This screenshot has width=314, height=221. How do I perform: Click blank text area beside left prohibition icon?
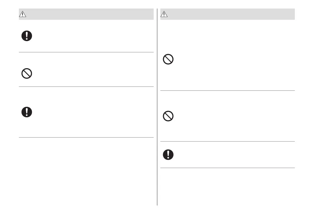(91, 74)
